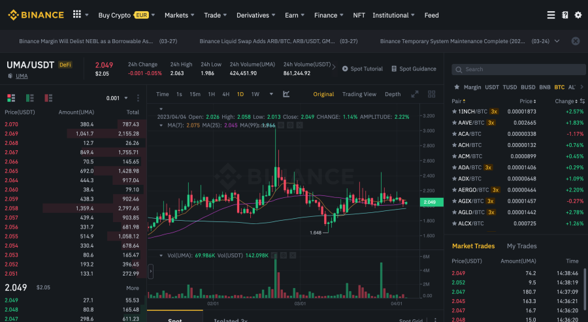The width and height of the screenshot is (588, 322).
Task: Switch change column display mode icon
Action: click(582, 101)
